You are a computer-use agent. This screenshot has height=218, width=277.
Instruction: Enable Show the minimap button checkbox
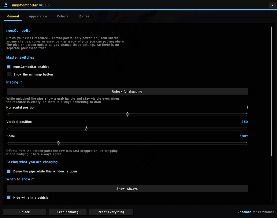pyautogui.click(x=9, y=74)
